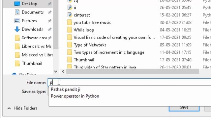Click inside the File name field
Viewport: 211px width, 118px height.
point(130,83)
